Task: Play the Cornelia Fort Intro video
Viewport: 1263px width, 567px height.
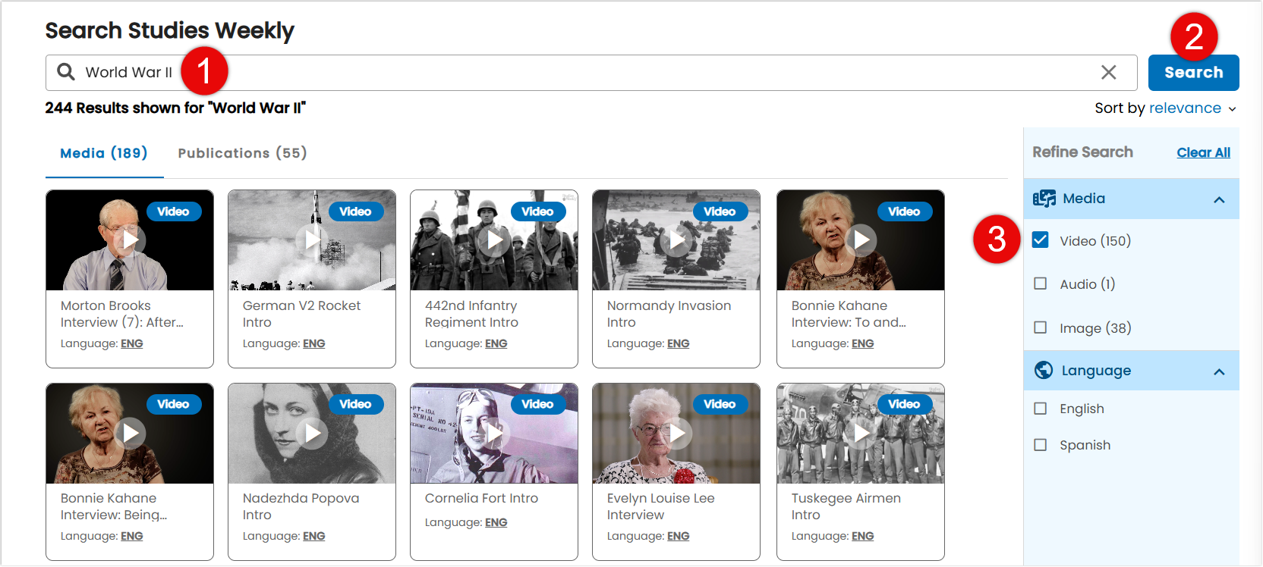Action: (494, 433)
